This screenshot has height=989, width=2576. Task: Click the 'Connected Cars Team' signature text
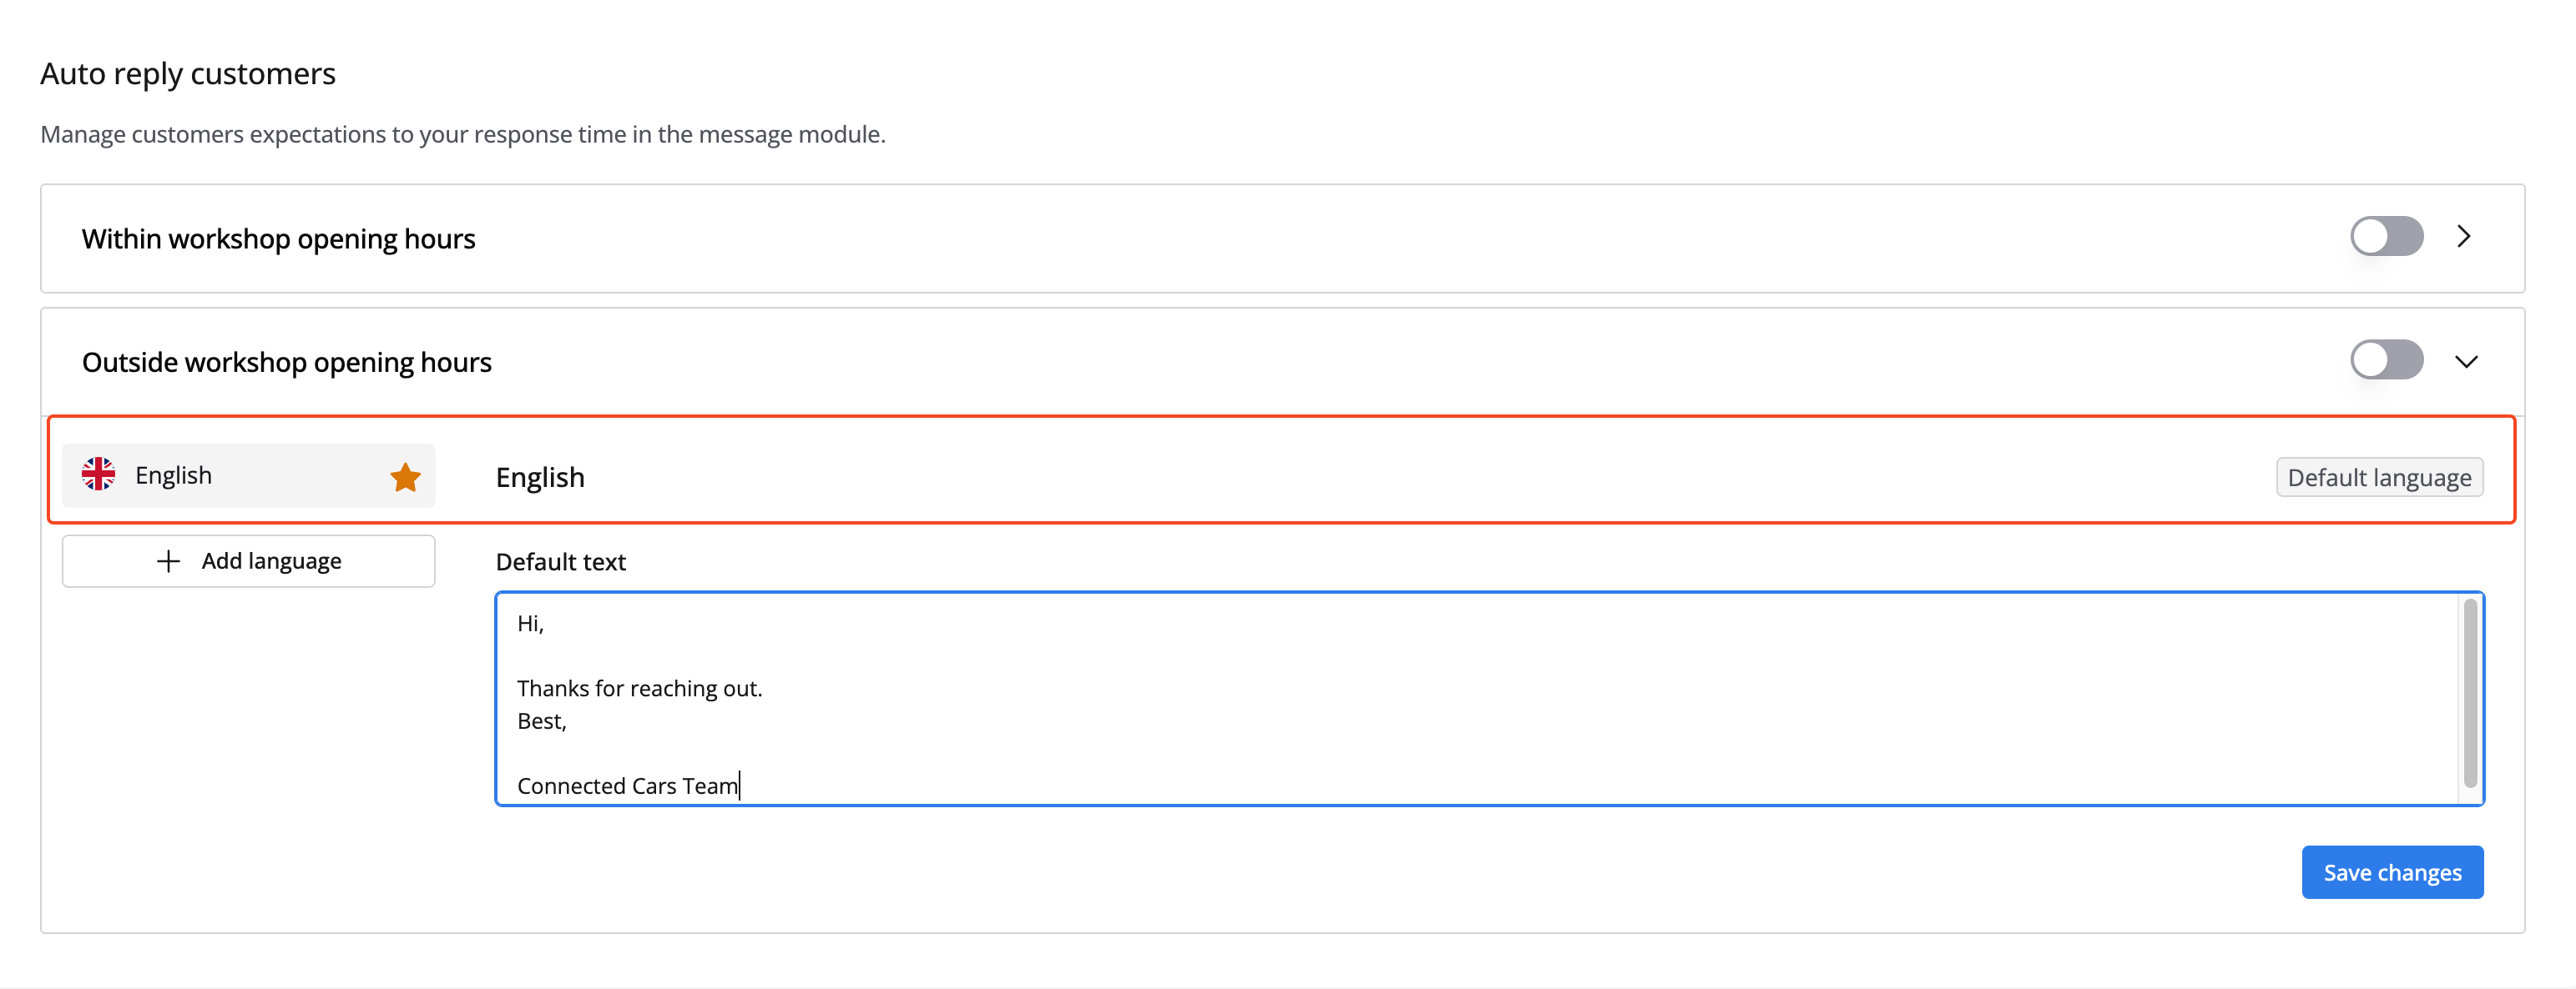tap(626, 786)
